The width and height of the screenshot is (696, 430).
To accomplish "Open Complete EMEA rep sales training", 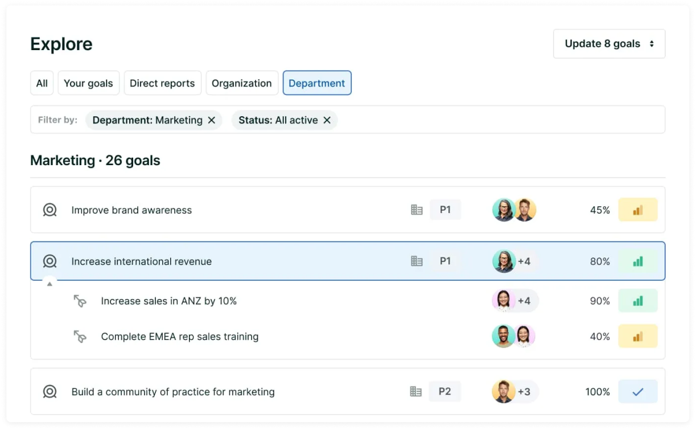I will [180, 337].
